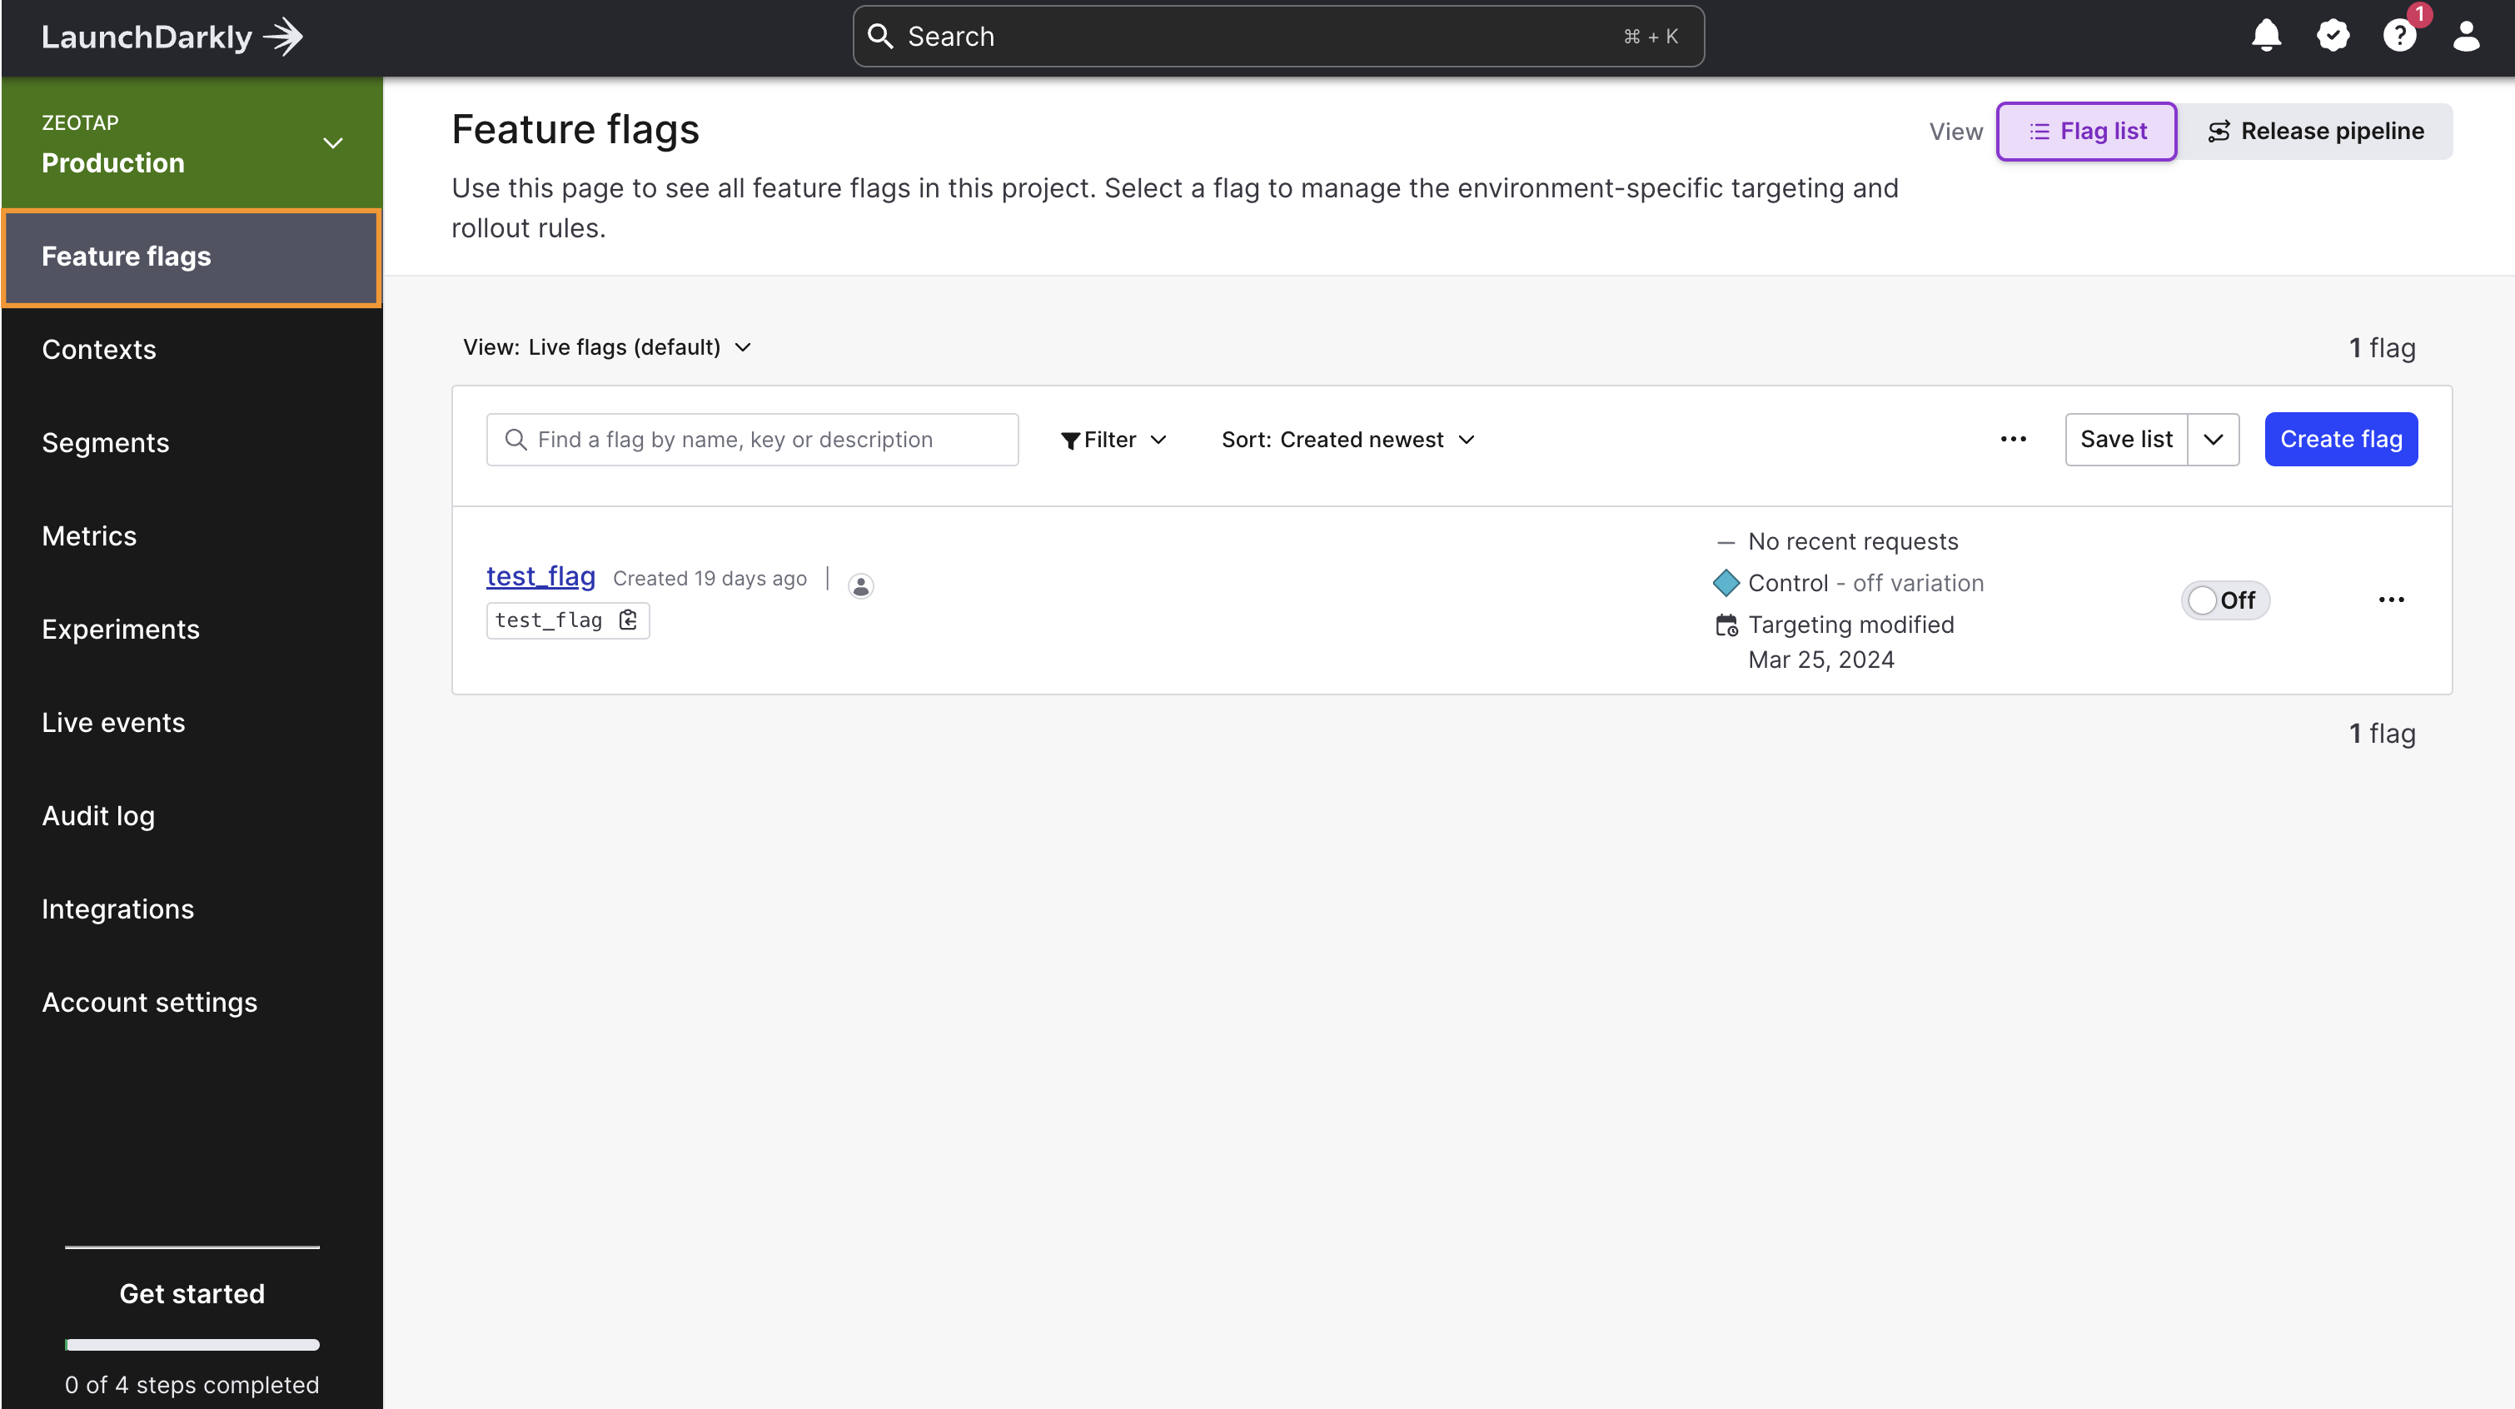Click the Create flag button
Screen dimensions: 2515x1409
(2340, 440)
